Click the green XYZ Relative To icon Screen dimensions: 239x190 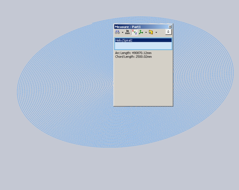[x=141, y=32]
